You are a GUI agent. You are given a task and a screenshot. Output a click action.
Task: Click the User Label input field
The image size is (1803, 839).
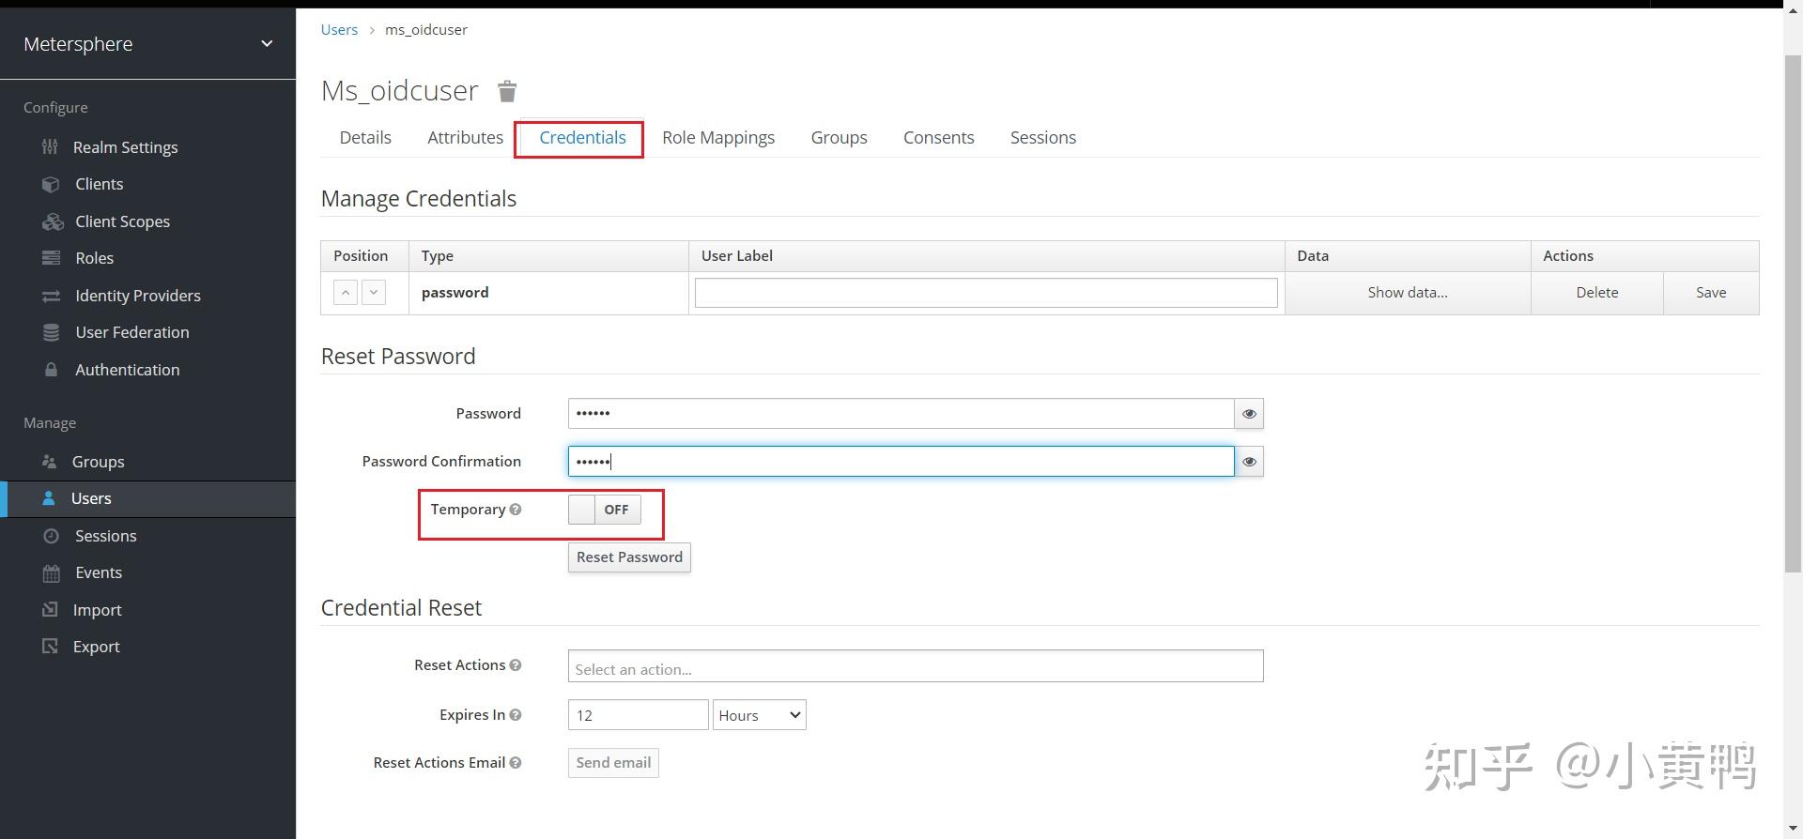[985, 293]
